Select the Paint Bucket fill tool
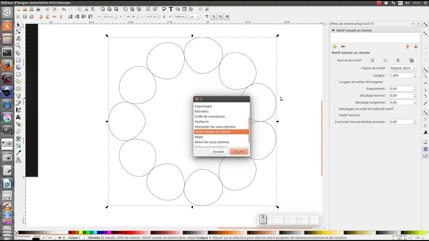 click(x=18, y=138)
